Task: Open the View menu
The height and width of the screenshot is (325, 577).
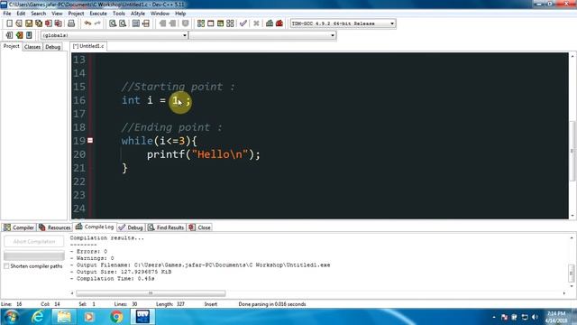Action: point(57,14)
